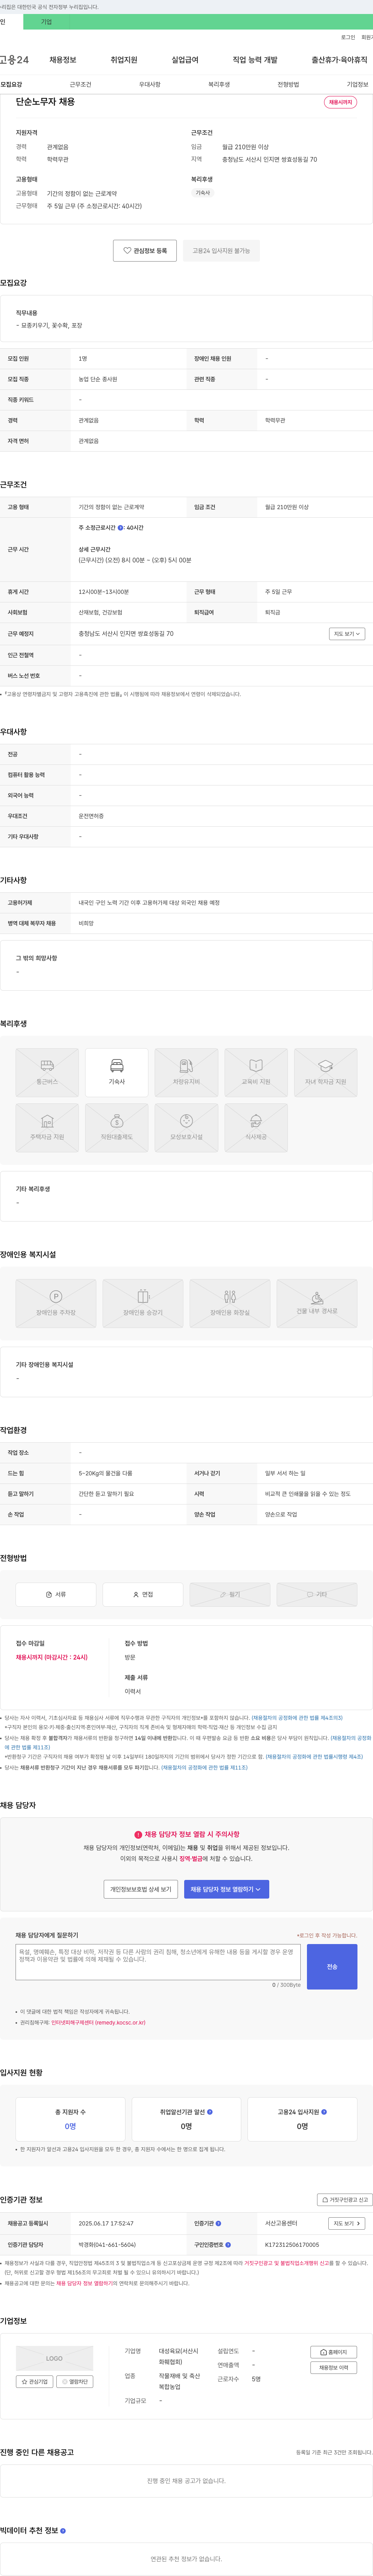
Task: Open 채용정보 main menu
Action: point(63,60)
